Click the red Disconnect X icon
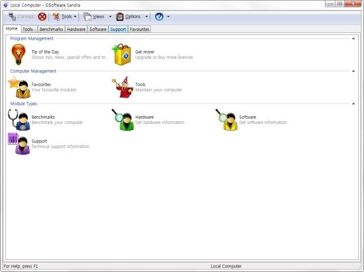 [x=42, y=17]
